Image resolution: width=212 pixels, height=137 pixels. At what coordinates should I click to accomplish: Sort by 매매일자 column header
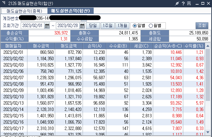pos(14,46)
